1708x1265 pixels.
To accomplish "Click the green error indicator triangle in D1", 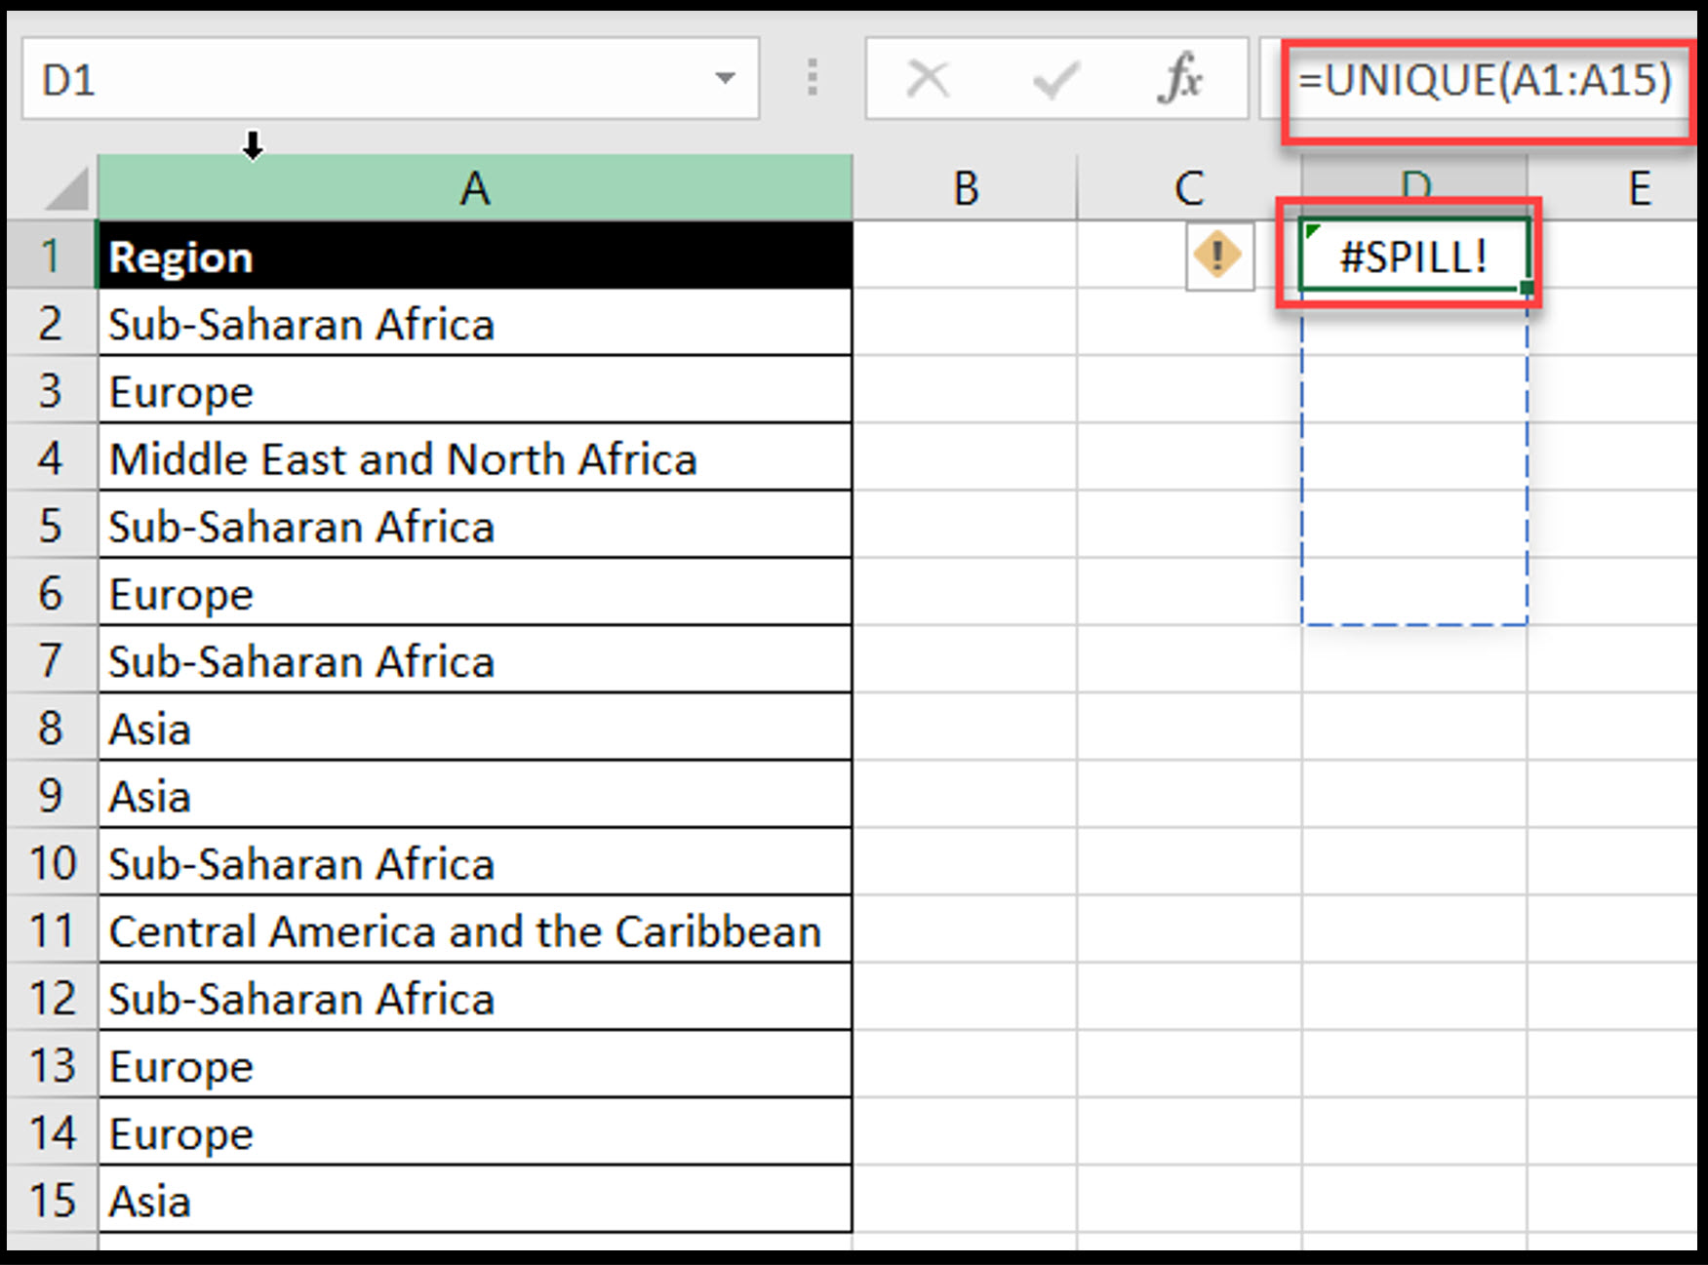I will (1313, 232).
